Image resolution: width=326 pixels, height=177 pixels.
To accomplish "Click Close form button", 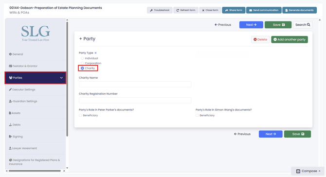I will tap(210, 10).
